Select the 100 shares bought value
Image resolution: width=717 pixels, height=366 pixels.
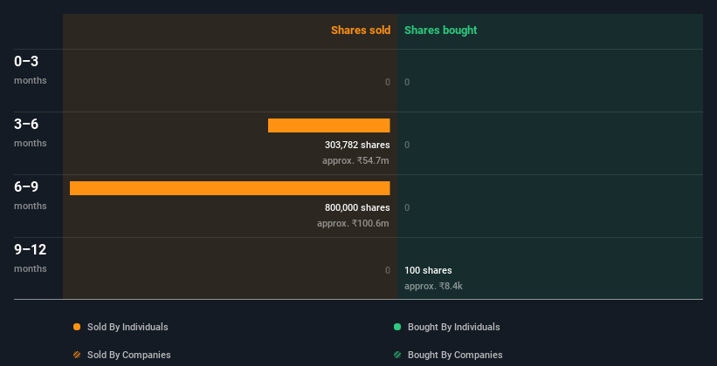(428, 271)
